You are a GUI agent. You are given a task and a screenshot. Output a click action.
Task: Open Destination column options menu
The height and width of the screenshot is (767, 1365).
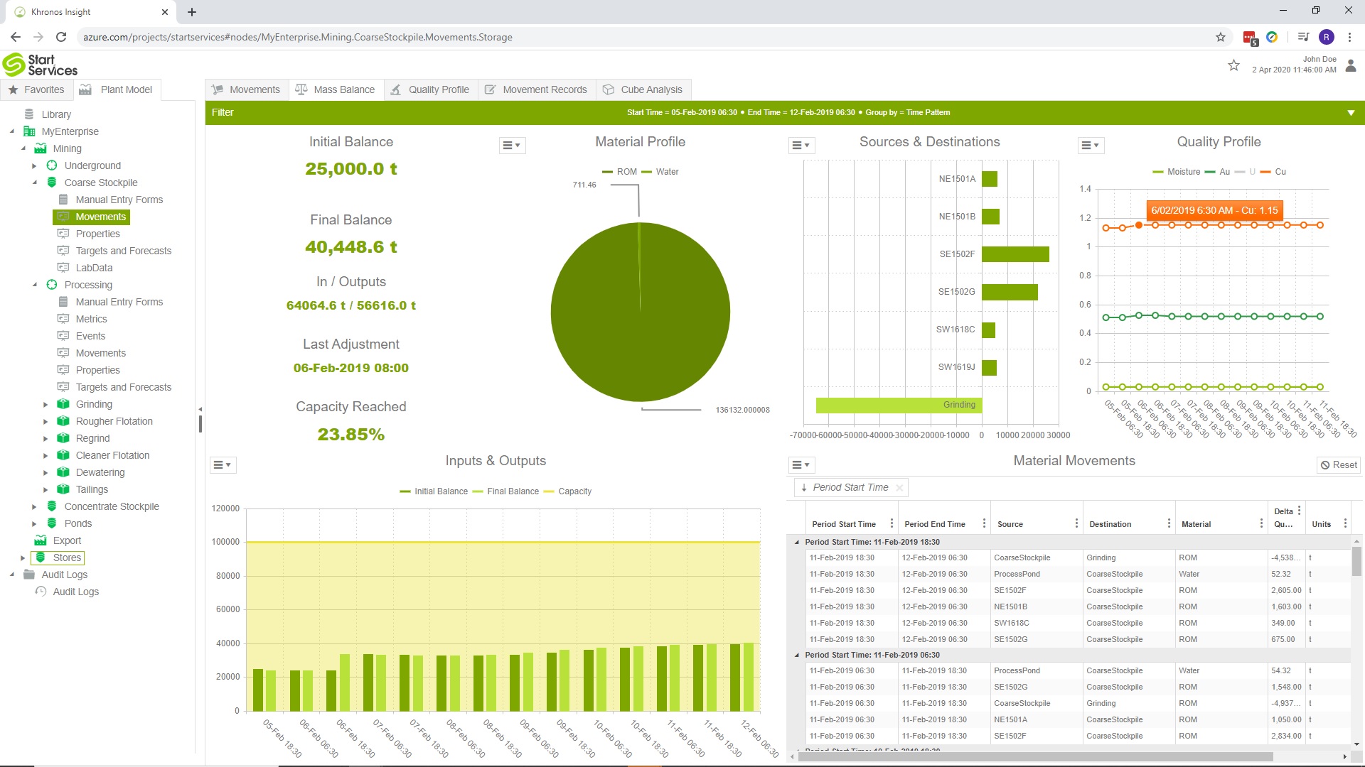pyautogui.click(x=1169, y=523)
